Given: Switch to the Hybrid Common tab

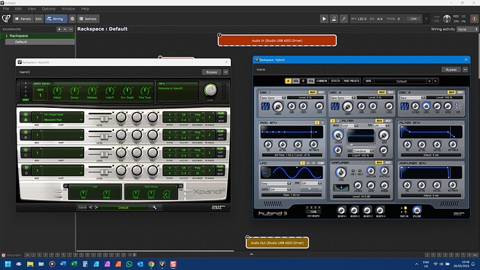Looking at the screenshot, I should point(321,81).
